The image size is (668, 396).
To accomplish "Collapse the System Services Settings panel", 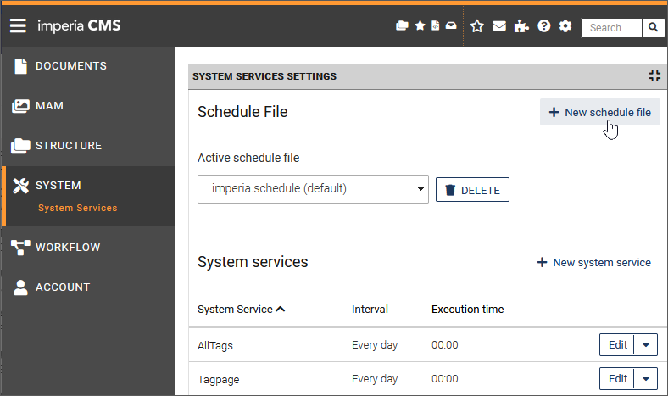I will click(654, 75).
